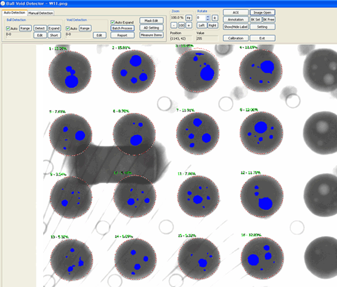Image resolution: width=337 pixels, height=287 pixels.
Task: Select detected ball number 11
Action: click(199, 197)
